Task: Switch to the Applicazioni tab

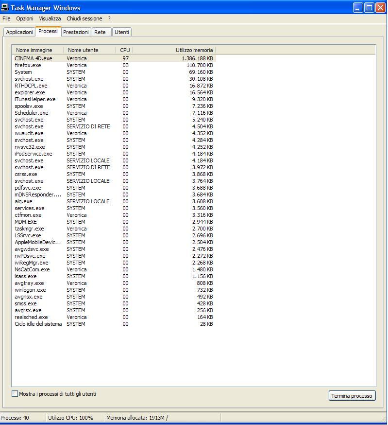Action: (19, 32)
